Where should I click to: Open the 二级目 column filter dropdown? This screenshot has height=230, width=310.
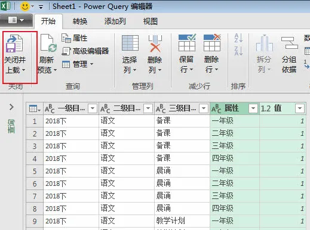148,108
